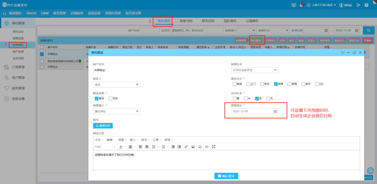
Task: Open the 销售漏斗 filter dropdown in search bar
Action: tap(247, 31)
